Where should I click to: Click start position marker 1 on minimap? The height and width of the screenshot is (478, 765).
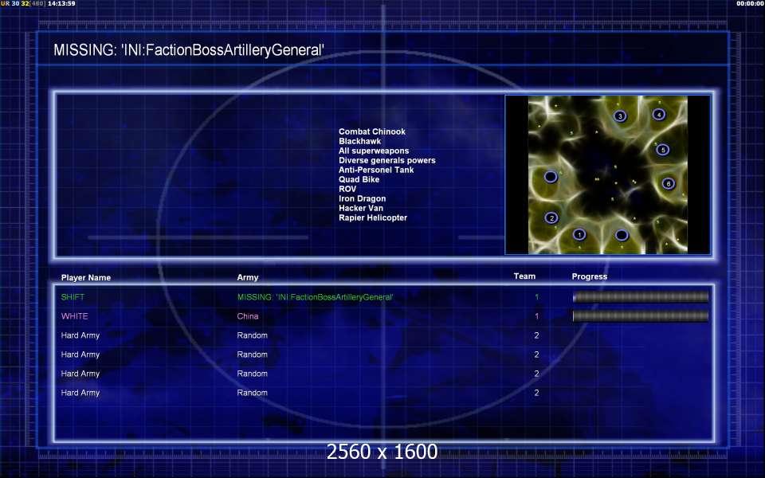tap(579, 234)
